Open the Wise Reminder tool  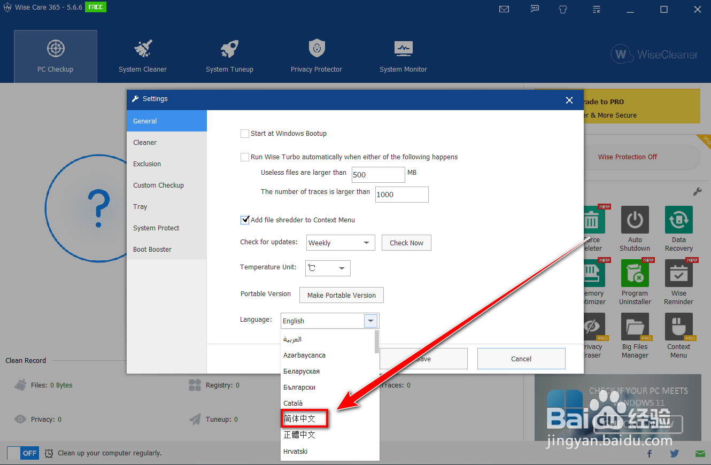[x=679, y=282]
